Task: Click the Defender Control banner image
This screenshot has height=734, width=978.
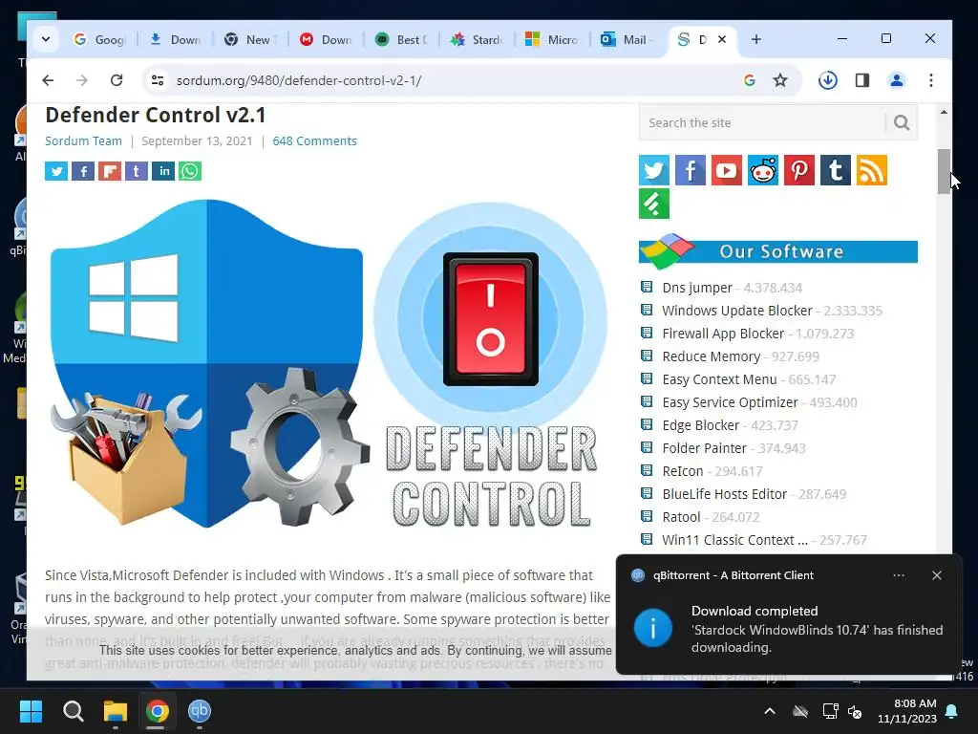Action: coord(327,364)
